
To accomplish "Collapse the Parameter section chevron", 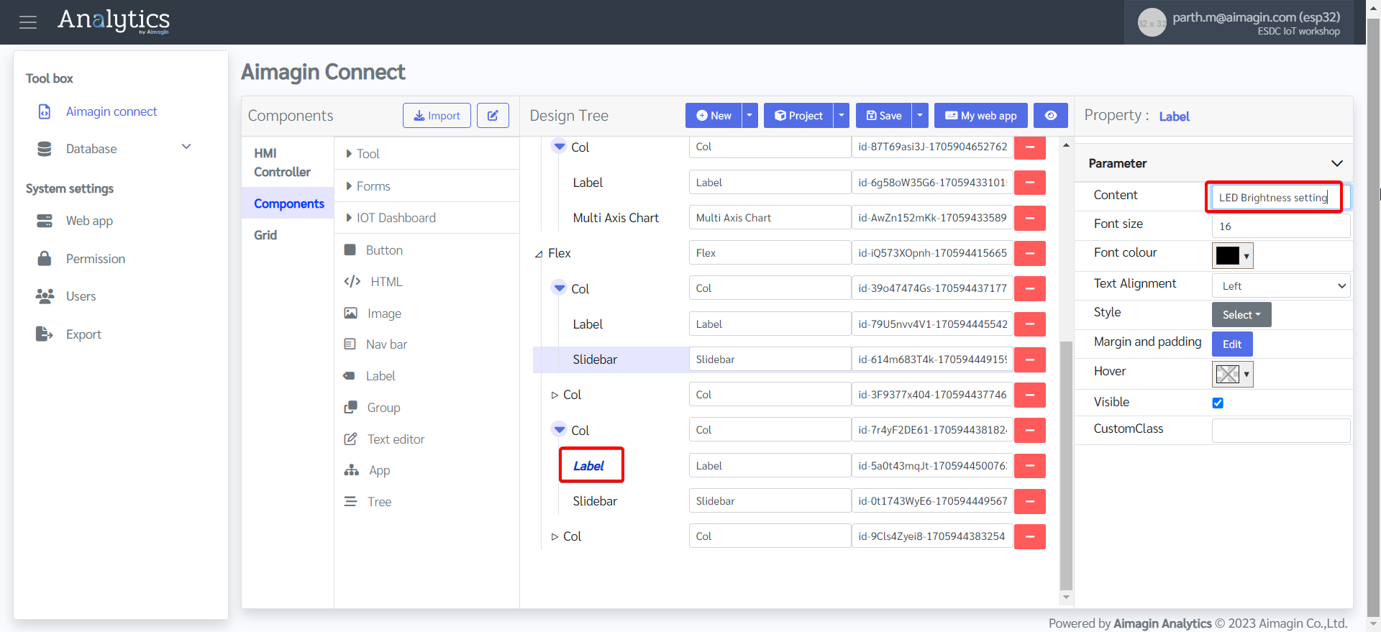I will point(1337,163).
